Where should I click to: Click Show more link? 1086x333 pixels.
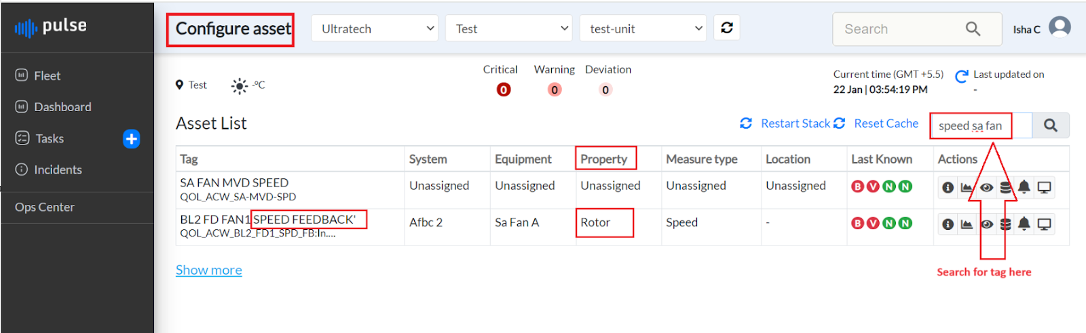point(209,270)
